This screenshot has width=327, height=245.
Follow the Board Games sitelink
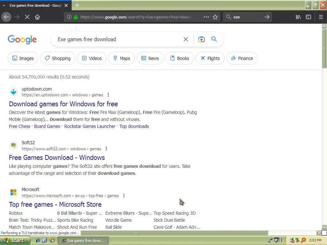tap(47, 126)
